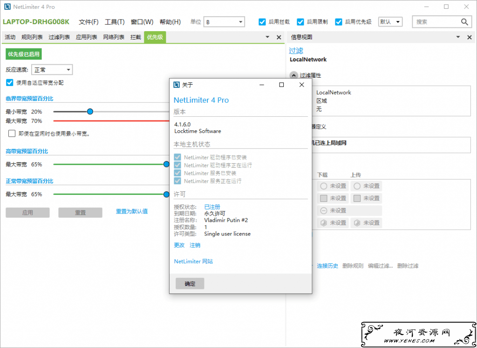Screen dimensions: 477x348
Task: Click the 注销 link
Action: 195,245
